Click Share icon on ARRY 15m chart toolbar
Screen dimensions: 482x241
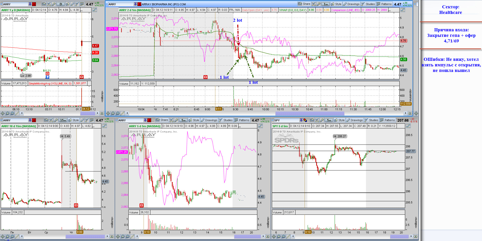(x=46, y=120)
